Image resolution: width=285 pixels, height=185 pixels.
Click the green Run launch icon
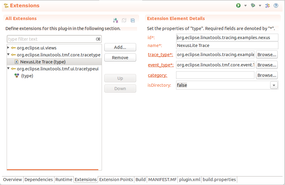pos(238,5)
